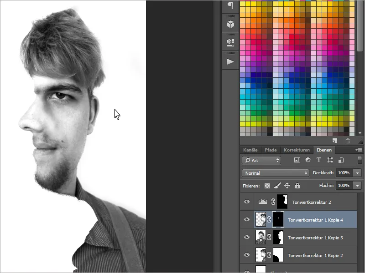The image size is (365, 273).
Task: Select the Ebenen tab
Action: click(x=324, y=150)
